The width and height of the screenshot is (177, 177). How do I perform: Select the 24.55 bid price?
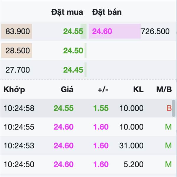(73, 31)
